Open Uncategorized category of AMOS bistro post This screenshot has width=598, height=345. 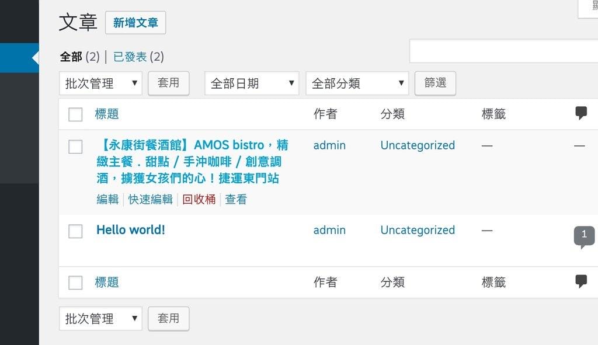coord(418,145)
